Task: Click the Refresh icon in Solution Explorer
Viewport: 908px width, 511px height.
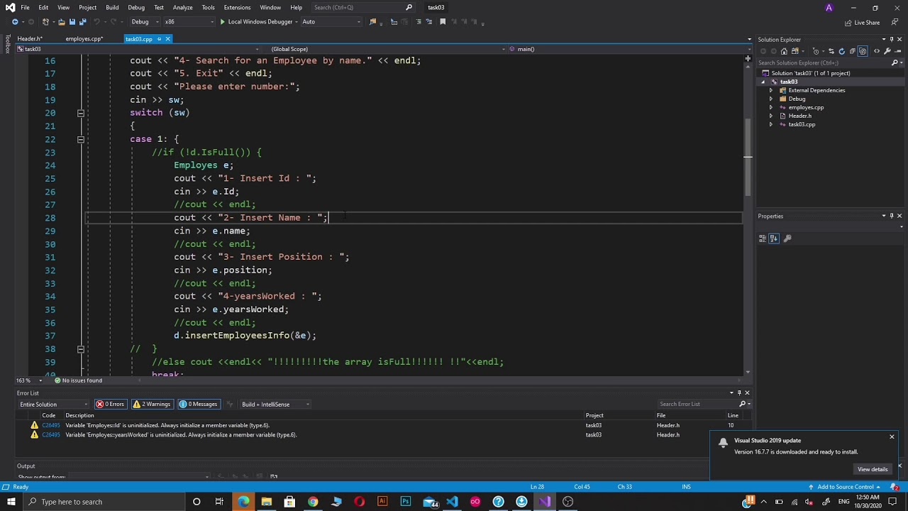Action: pos(842,51)
